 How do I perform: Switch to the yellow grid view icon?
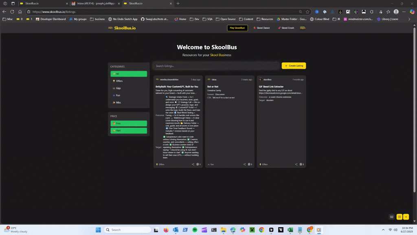tap(399, 217)
